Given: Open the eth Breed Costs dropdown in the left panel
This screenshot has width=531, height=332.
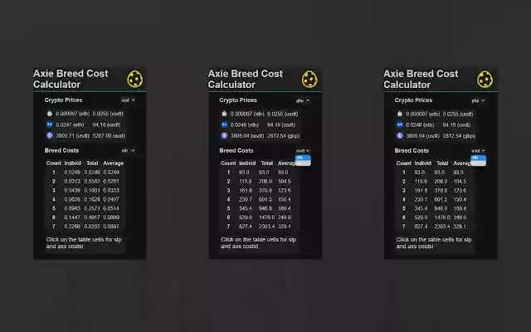Looking at the screenshot, I should (129, 150).
